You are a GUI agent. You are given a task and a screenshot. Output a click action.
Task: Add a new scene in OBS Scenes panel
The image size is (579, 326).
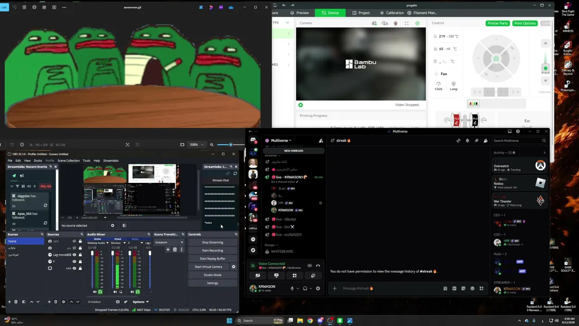pyautogui.click(x=9, y=302)
